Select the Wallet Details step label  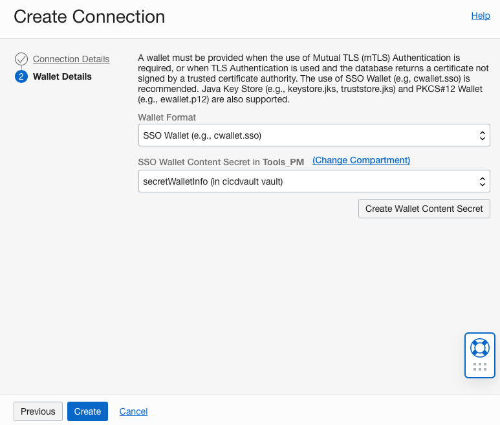pyautogui.click(x=62, y=76)
